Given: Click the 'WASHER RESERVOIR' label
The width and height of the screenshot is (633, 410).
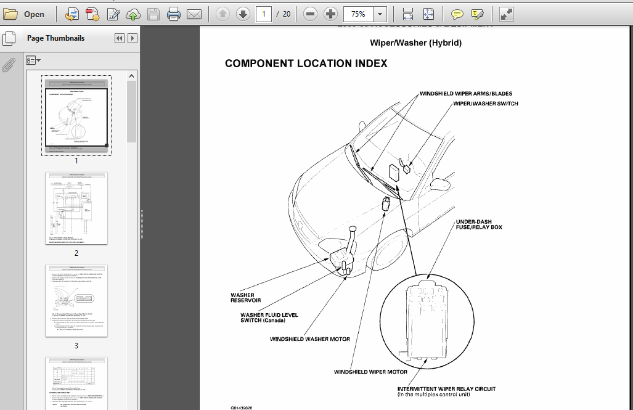Looking at the screenshot, I should 246,298.
